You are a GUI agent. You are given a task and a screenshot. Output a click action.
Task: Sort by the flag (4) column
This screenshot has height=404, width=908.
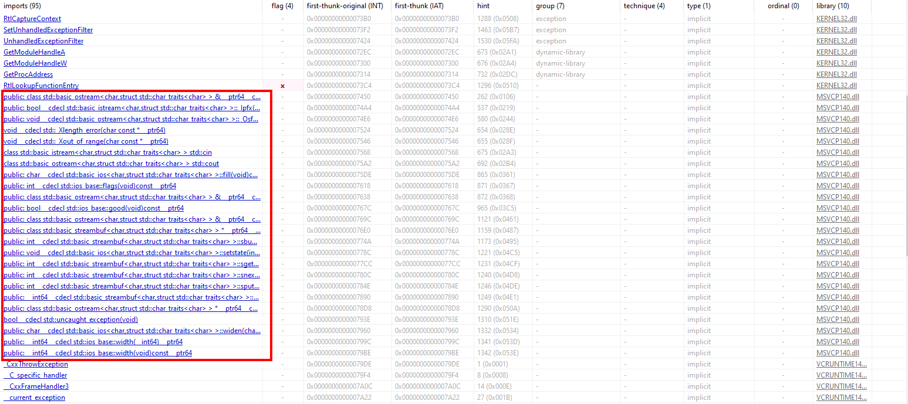(x=282, y=6)
